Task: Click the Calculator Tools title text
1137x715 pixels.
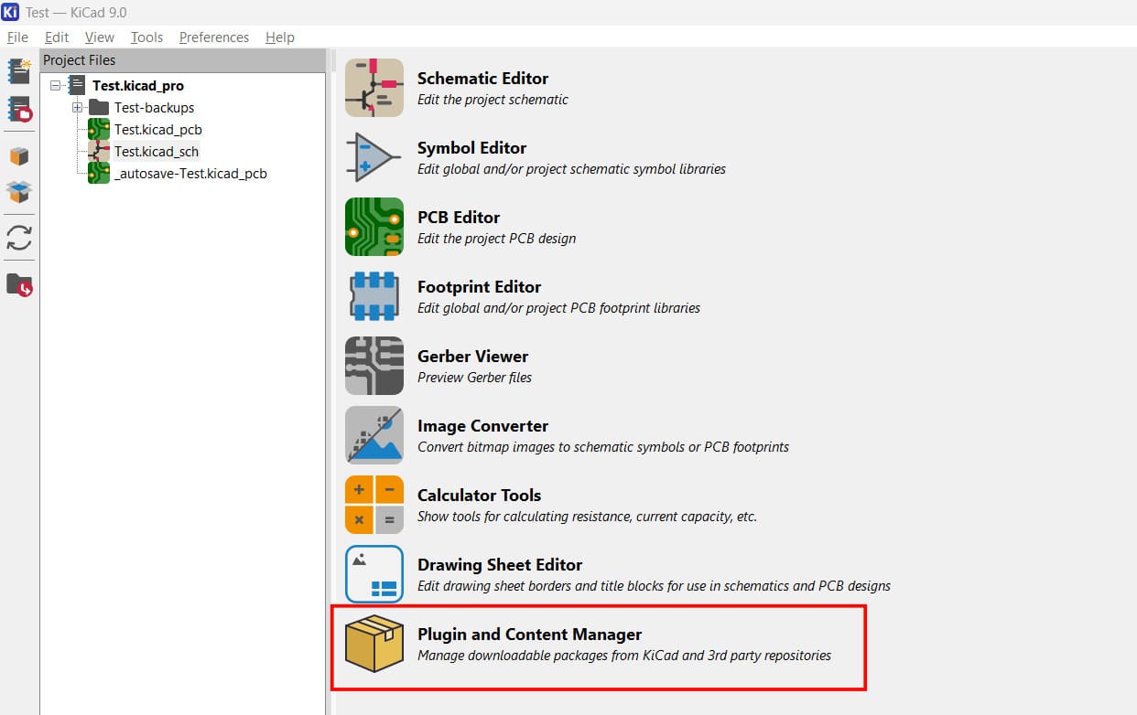Action: coord(479,496)
